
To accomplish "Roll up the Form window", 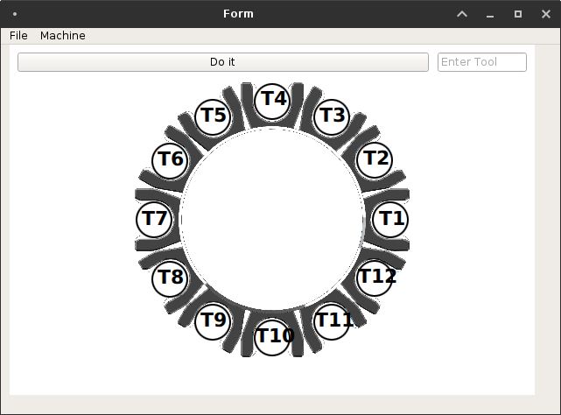I will point(462,14).
